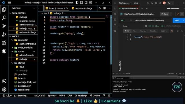Open the Search view in VS Code activity bar
Screen dimensions: 185x104
(4, 18)
